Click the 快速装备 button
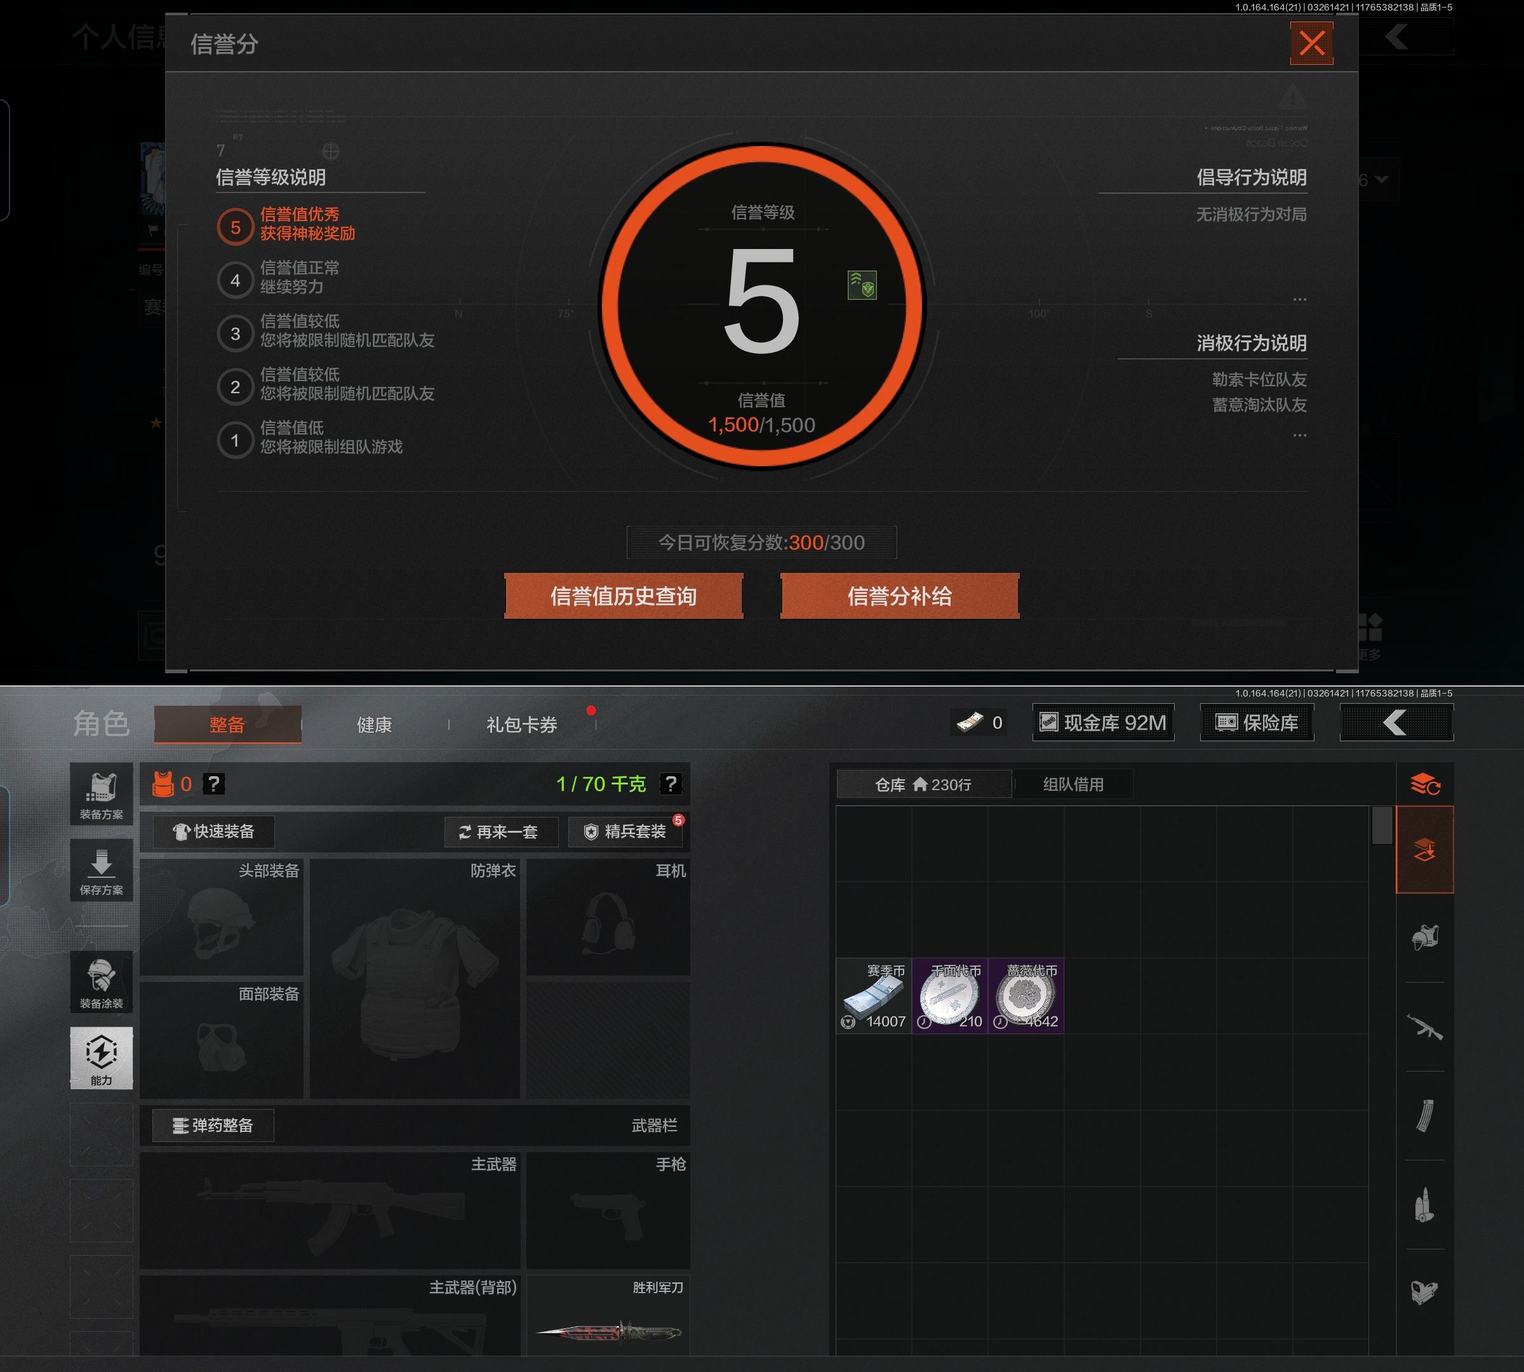 coord(213,831)
